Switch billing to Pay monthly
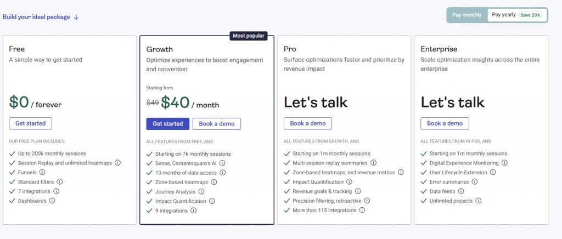The height and width of the screenshot is (239, 562). [467, 15]
